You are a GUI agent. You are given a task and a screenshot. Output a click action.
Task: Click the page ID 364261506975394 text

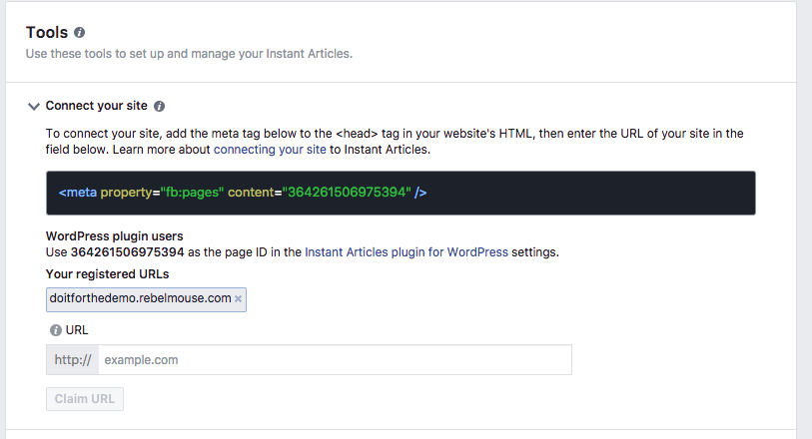click(128, 252)
